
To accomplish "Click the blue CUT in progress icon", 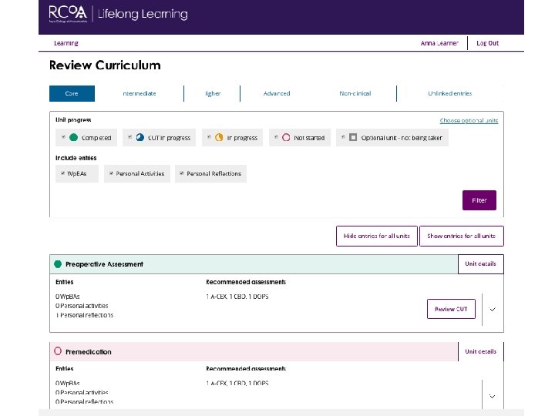I will pyautogui.click(x=140, y=137).
